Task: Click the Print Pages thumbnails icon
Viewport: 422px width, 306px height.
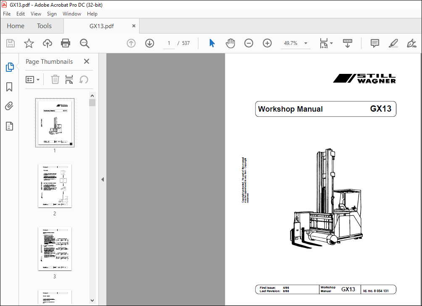Action: [x=69, y=79]
